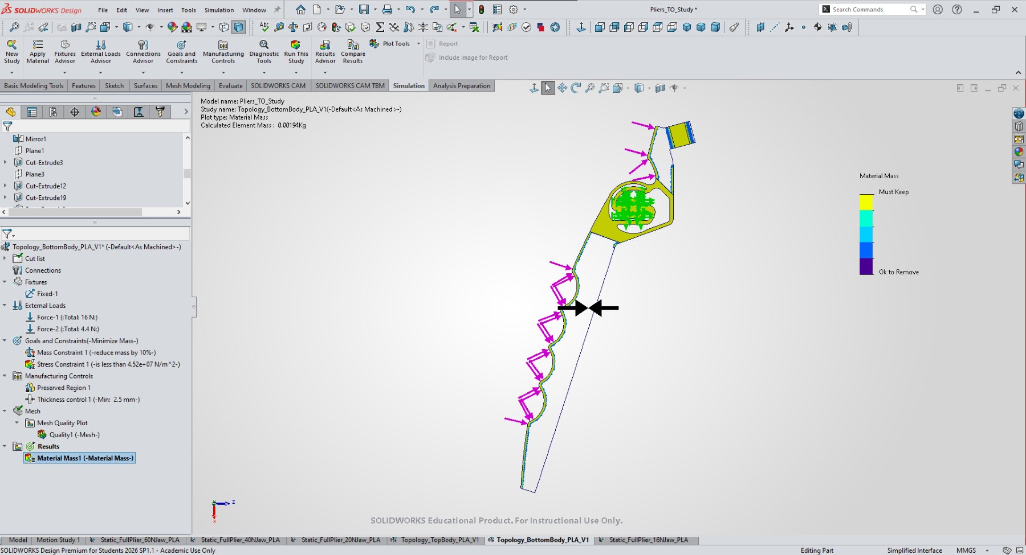Screen dimensions: 1026x555
Task: Collapse the External Loads folder
Action: tap(5, 305)
